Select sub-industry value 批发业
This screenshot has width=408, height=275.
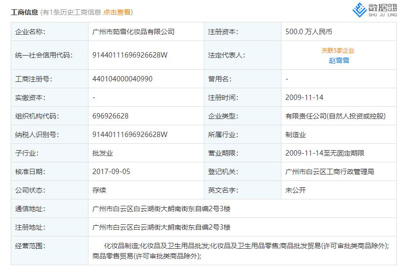pos(103,153)
